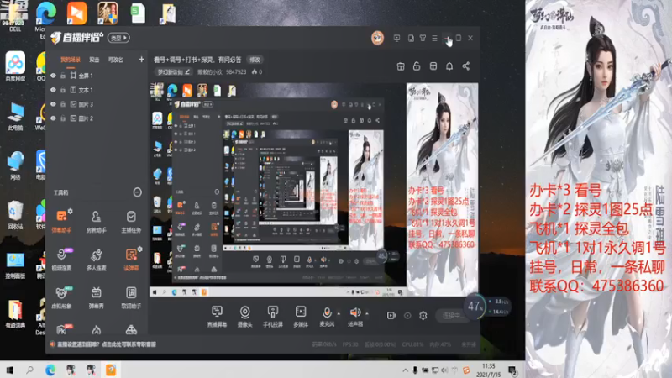Open the 弹幕秀 tool
672x378 pixels.
tap(96, 297)
